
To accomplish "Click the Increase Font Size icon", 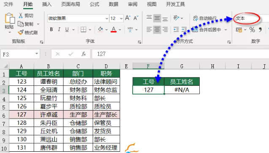I will click(x=128, y=18).
